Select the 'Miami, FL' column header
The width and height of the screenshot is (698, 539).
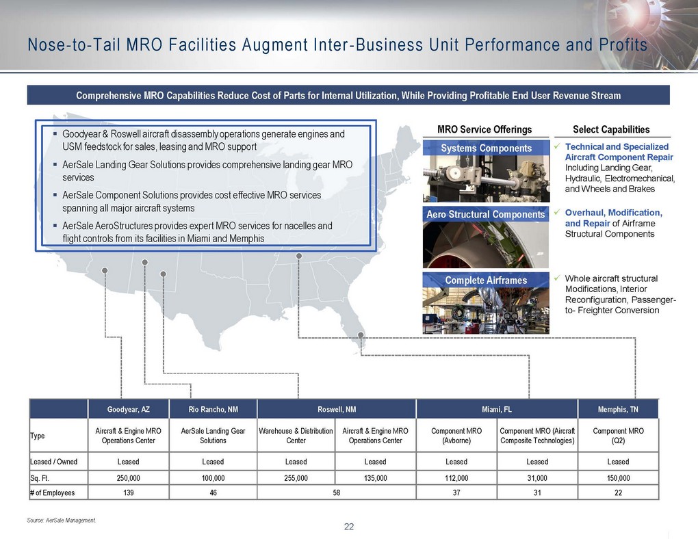point(497,409)
